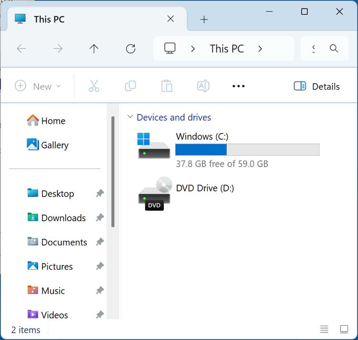
Task: Click the search magnifier icon
Action: click(x=334, y=48)
